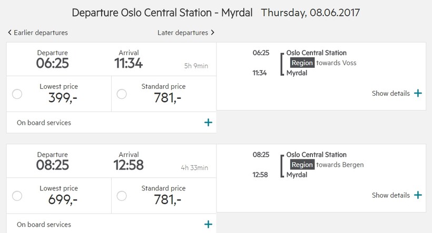The width and height of the screenshot is (432, 233).
Task: Expand On board services for 06:25 train
Action: (208, 123)
